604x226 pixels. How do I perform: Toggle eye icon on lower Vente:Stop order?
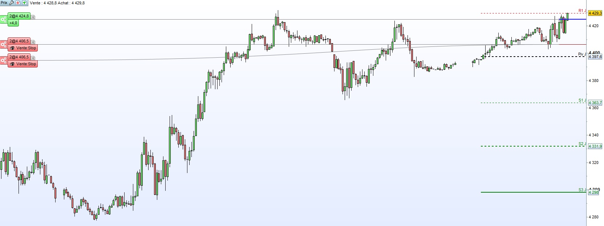(12, 64)
